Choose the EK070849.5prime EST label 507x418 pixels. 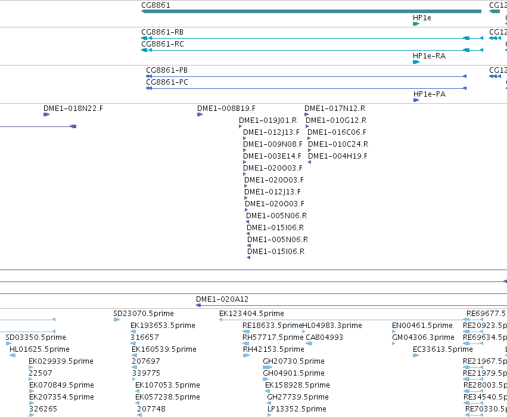coord(61,385)
